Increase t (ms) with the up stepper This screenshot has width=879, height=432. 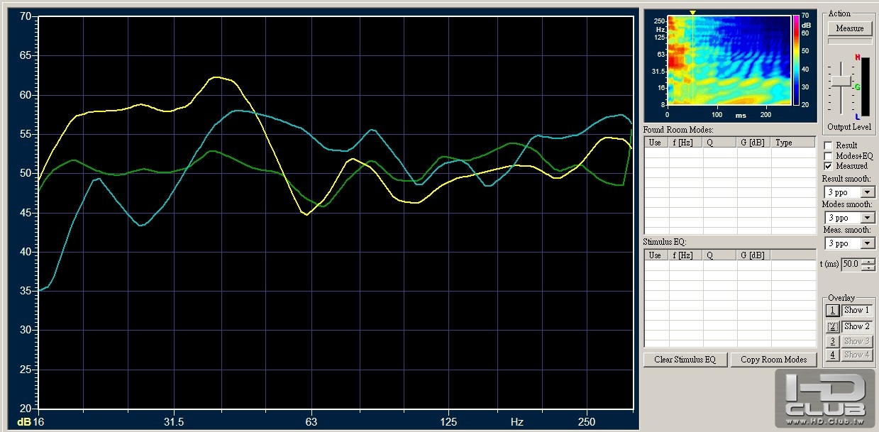(869, 262)
